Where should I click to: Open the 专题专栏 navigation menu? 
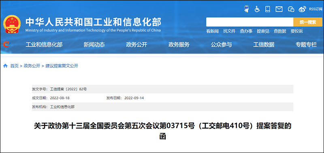pos(306,45)
